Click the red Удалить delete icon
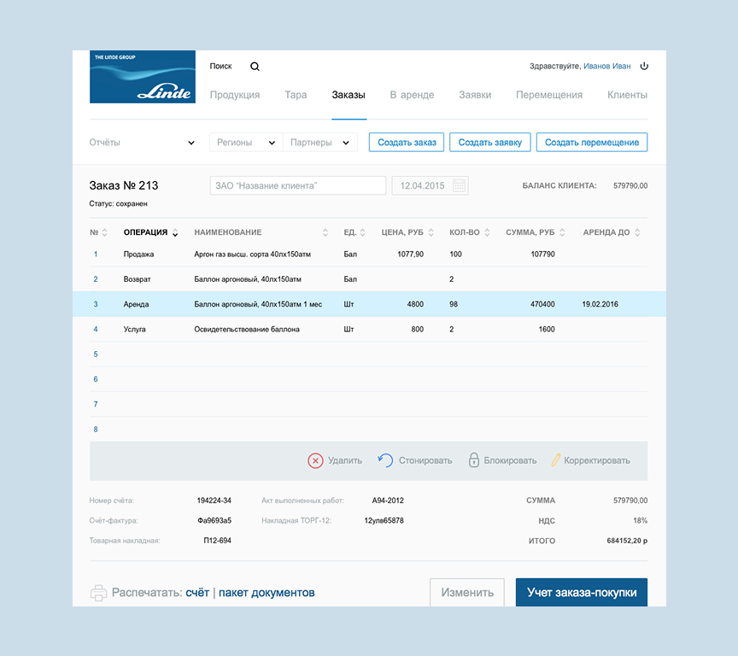 tap(315, 460)
